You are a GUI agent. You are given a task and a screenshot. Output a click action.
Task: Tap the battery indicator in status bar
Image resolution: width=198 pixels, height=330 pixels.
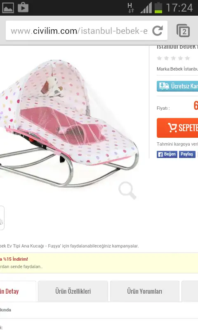(158, 8)
